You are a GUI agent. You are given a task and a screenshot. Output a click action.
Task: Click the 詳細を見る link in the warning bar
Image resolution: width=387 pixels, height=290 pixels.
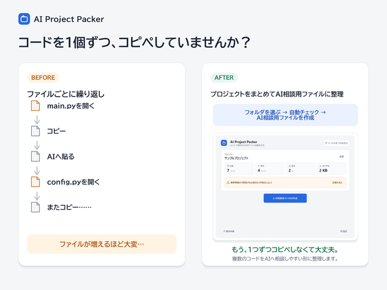pyautogui.click(x=338, y=183)
